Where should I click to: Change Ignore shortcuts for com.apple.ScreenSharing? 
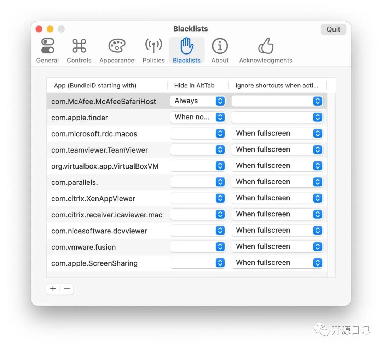(277, 263)
